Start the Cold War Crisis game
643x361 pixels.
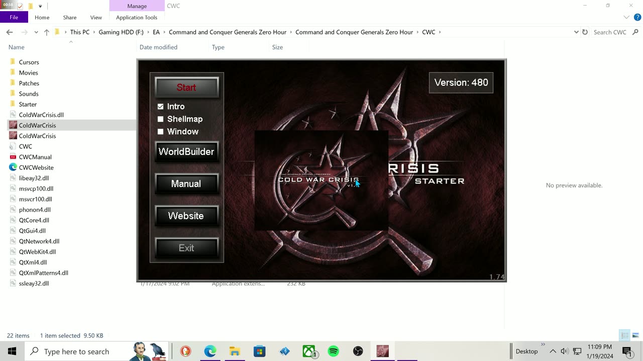click(186, 88)
